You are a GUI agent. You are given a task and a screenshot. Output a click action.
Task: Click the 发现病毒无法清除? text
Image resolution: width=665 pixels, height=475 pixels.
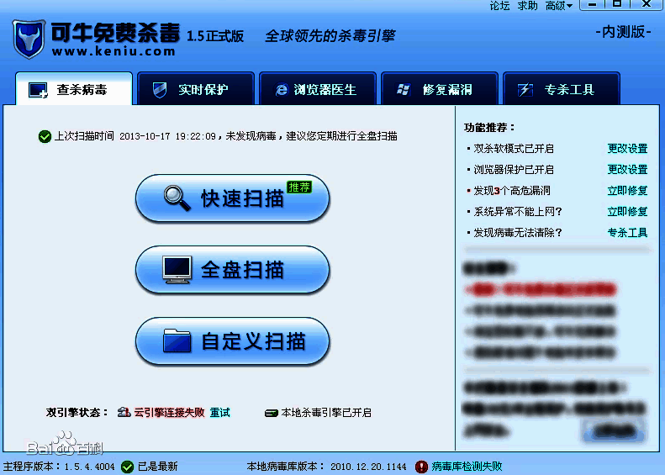pyautogui.click(x=518, y=232)
